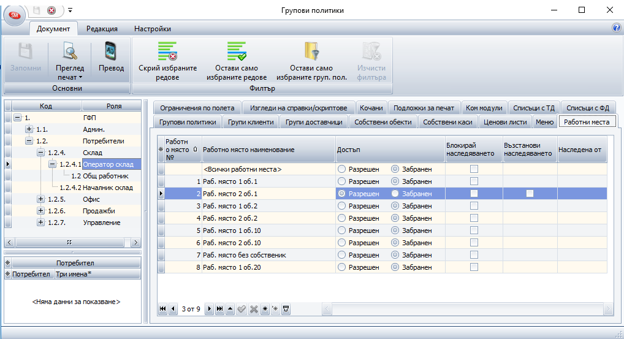
Task: Click Остави само избраните груп. пол. icon
Action: point(311,51)
